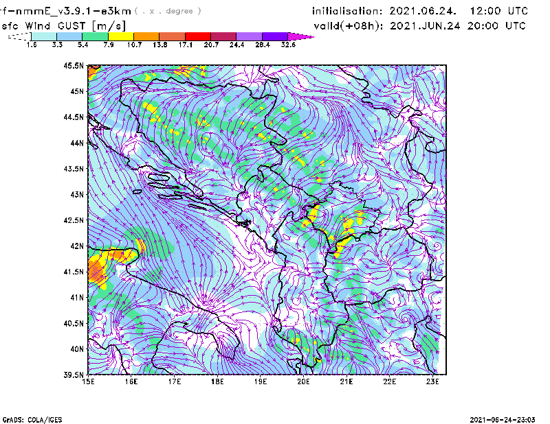
Task: Click the green legend swatch between 5.4 and 7.9
Action: click(95, 36)
